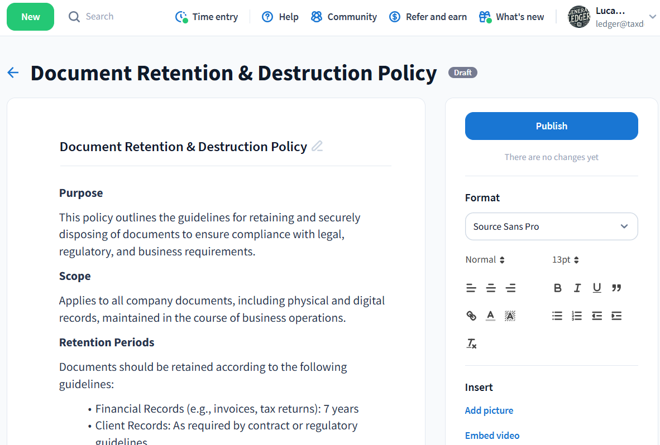Click the back arrow beside the title
Screen dimensions: 660x445
(x=13, y=72)
